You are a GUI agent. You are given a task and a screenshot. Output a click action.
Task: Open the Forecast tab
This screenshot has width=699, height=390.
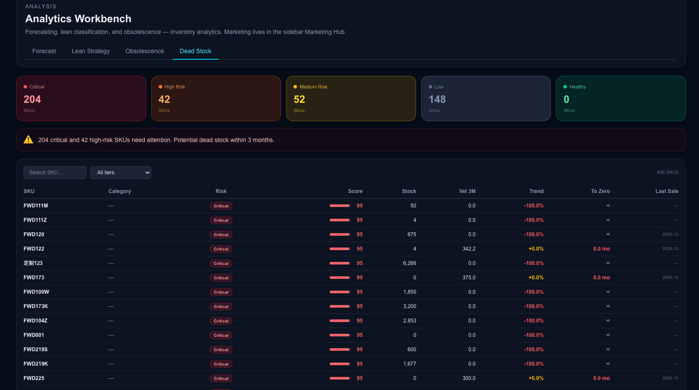tap(44, 51)
